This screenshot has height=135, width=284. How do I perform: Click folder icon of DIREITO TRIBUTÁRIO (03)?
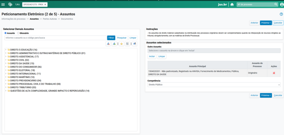point(9,87)
